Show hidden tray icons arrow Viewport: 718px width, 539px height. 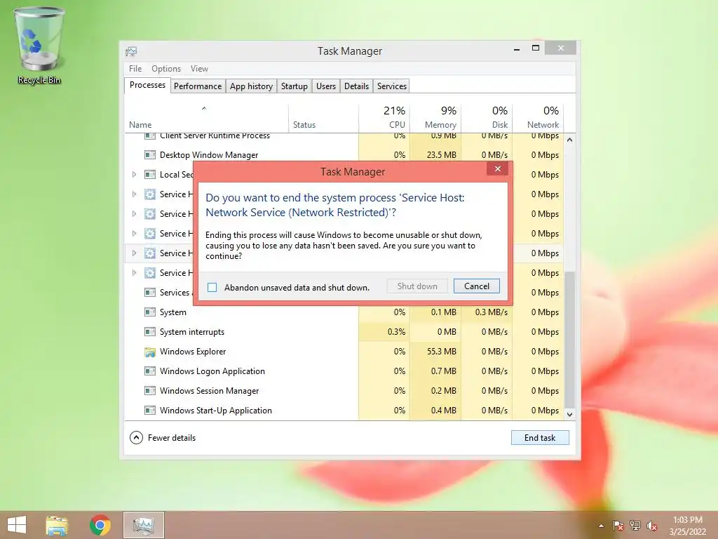601,526
